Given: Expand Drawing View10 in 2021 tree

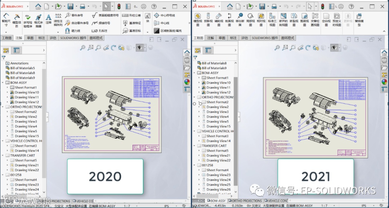Looking at the screenshot, I should coord(199,83).
